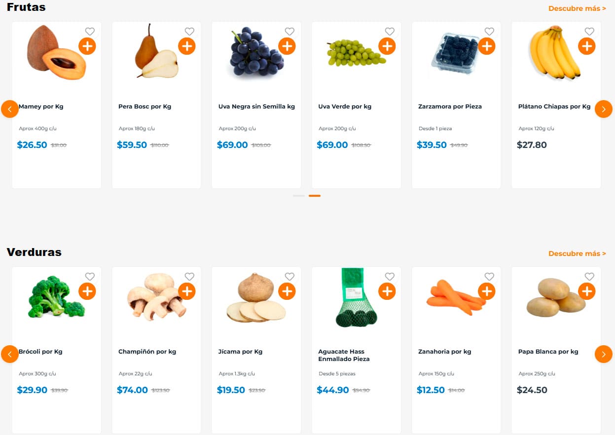Favorite the Uva Negra sin Semilla
Viewport: 615px width, 435px height.
289,32
